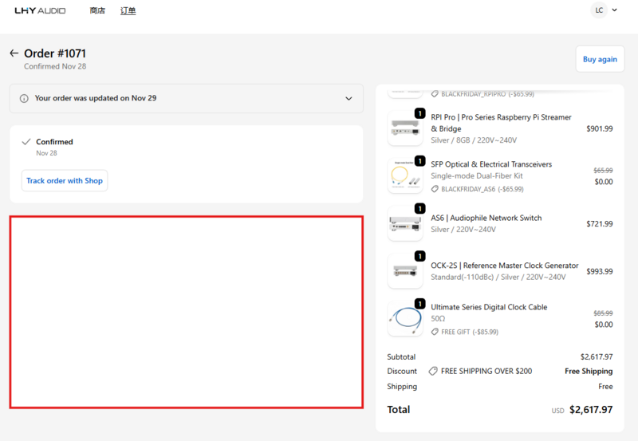Open the SFP Optical transceivers thumbnail
This screenshot has height=441, width=638.
[x=404, y=175]
